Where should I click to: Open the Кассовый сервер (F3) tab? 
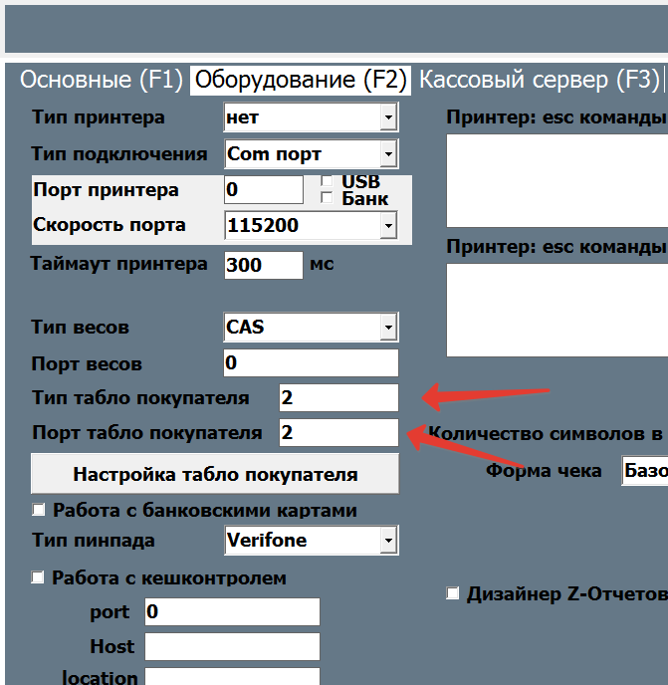pyautogui.click(x=540, y=81)
